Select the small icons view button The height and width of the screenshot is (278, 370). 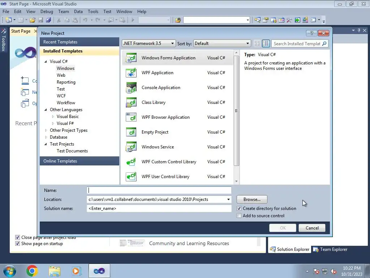(x=257, y=43)
